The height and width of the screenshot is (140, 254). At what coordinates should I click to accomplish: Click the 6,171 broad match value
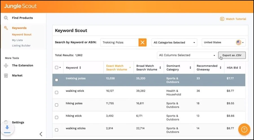point(139,116)
